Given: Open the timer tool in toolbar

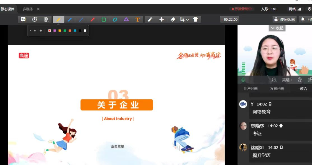Looking at the screenshot, I should click(x=34, y=20).
